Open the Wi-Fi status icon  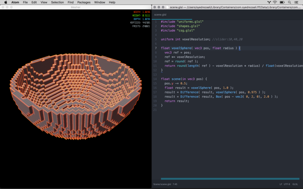pyautogui.click(x=275, y=2)
